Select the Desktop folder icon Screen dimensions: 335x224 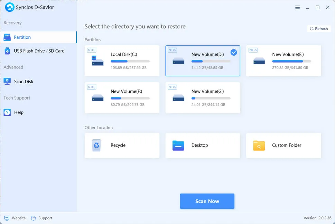(x=178, y=146)
